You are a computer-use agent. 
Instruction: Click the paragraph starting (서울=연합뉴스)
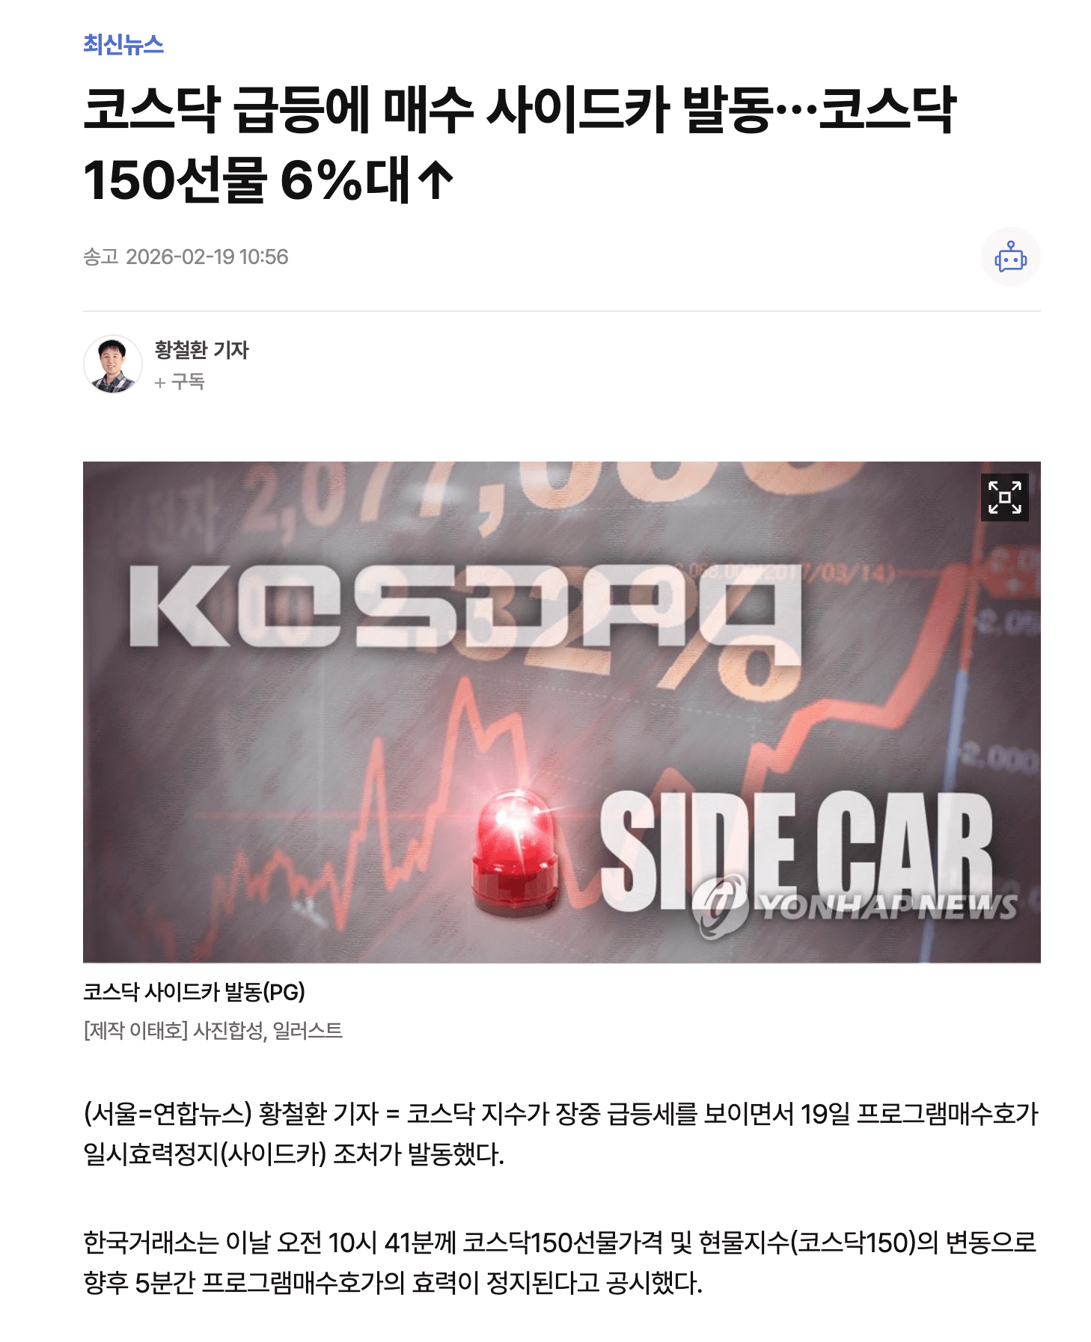pyautogui.click(x=561, y=1133)
